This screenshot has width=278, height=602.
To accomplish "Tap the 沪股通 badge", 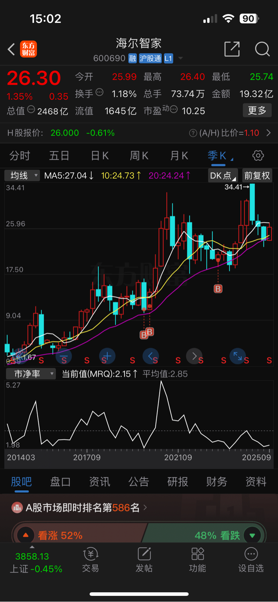I will tap(150, 58).
